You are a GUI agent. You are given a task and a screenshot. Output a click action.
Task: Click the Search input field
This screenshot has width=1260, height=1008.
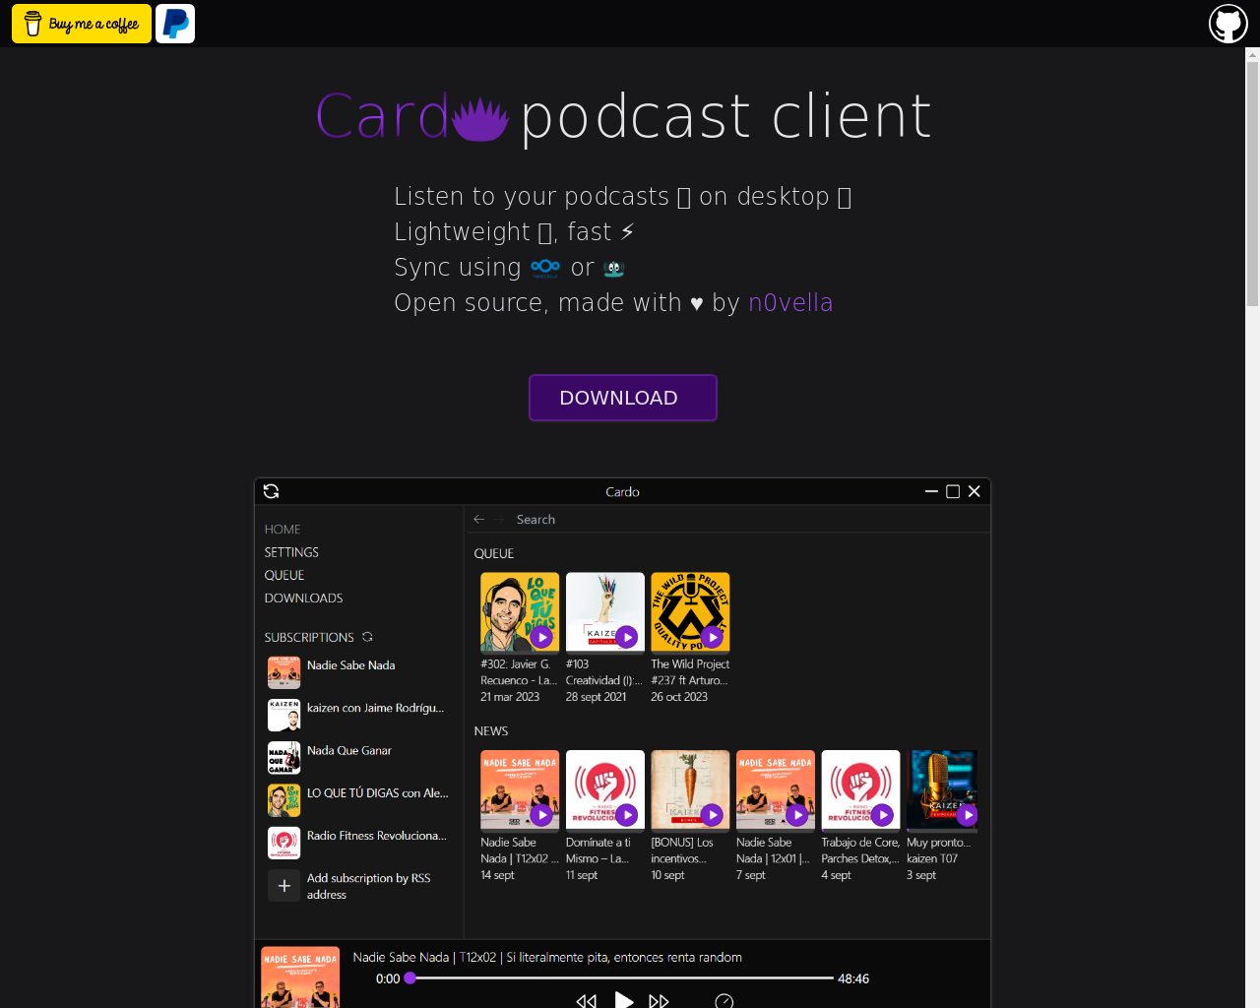(x=535, y=519)
